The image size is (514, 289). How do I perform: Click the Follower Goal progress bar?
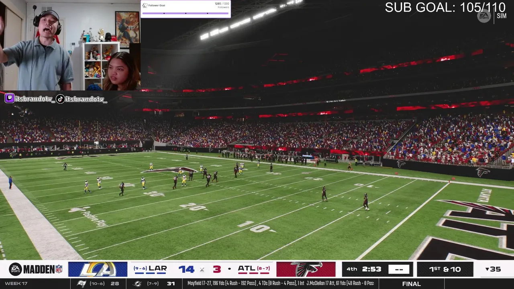pos(186,13)
